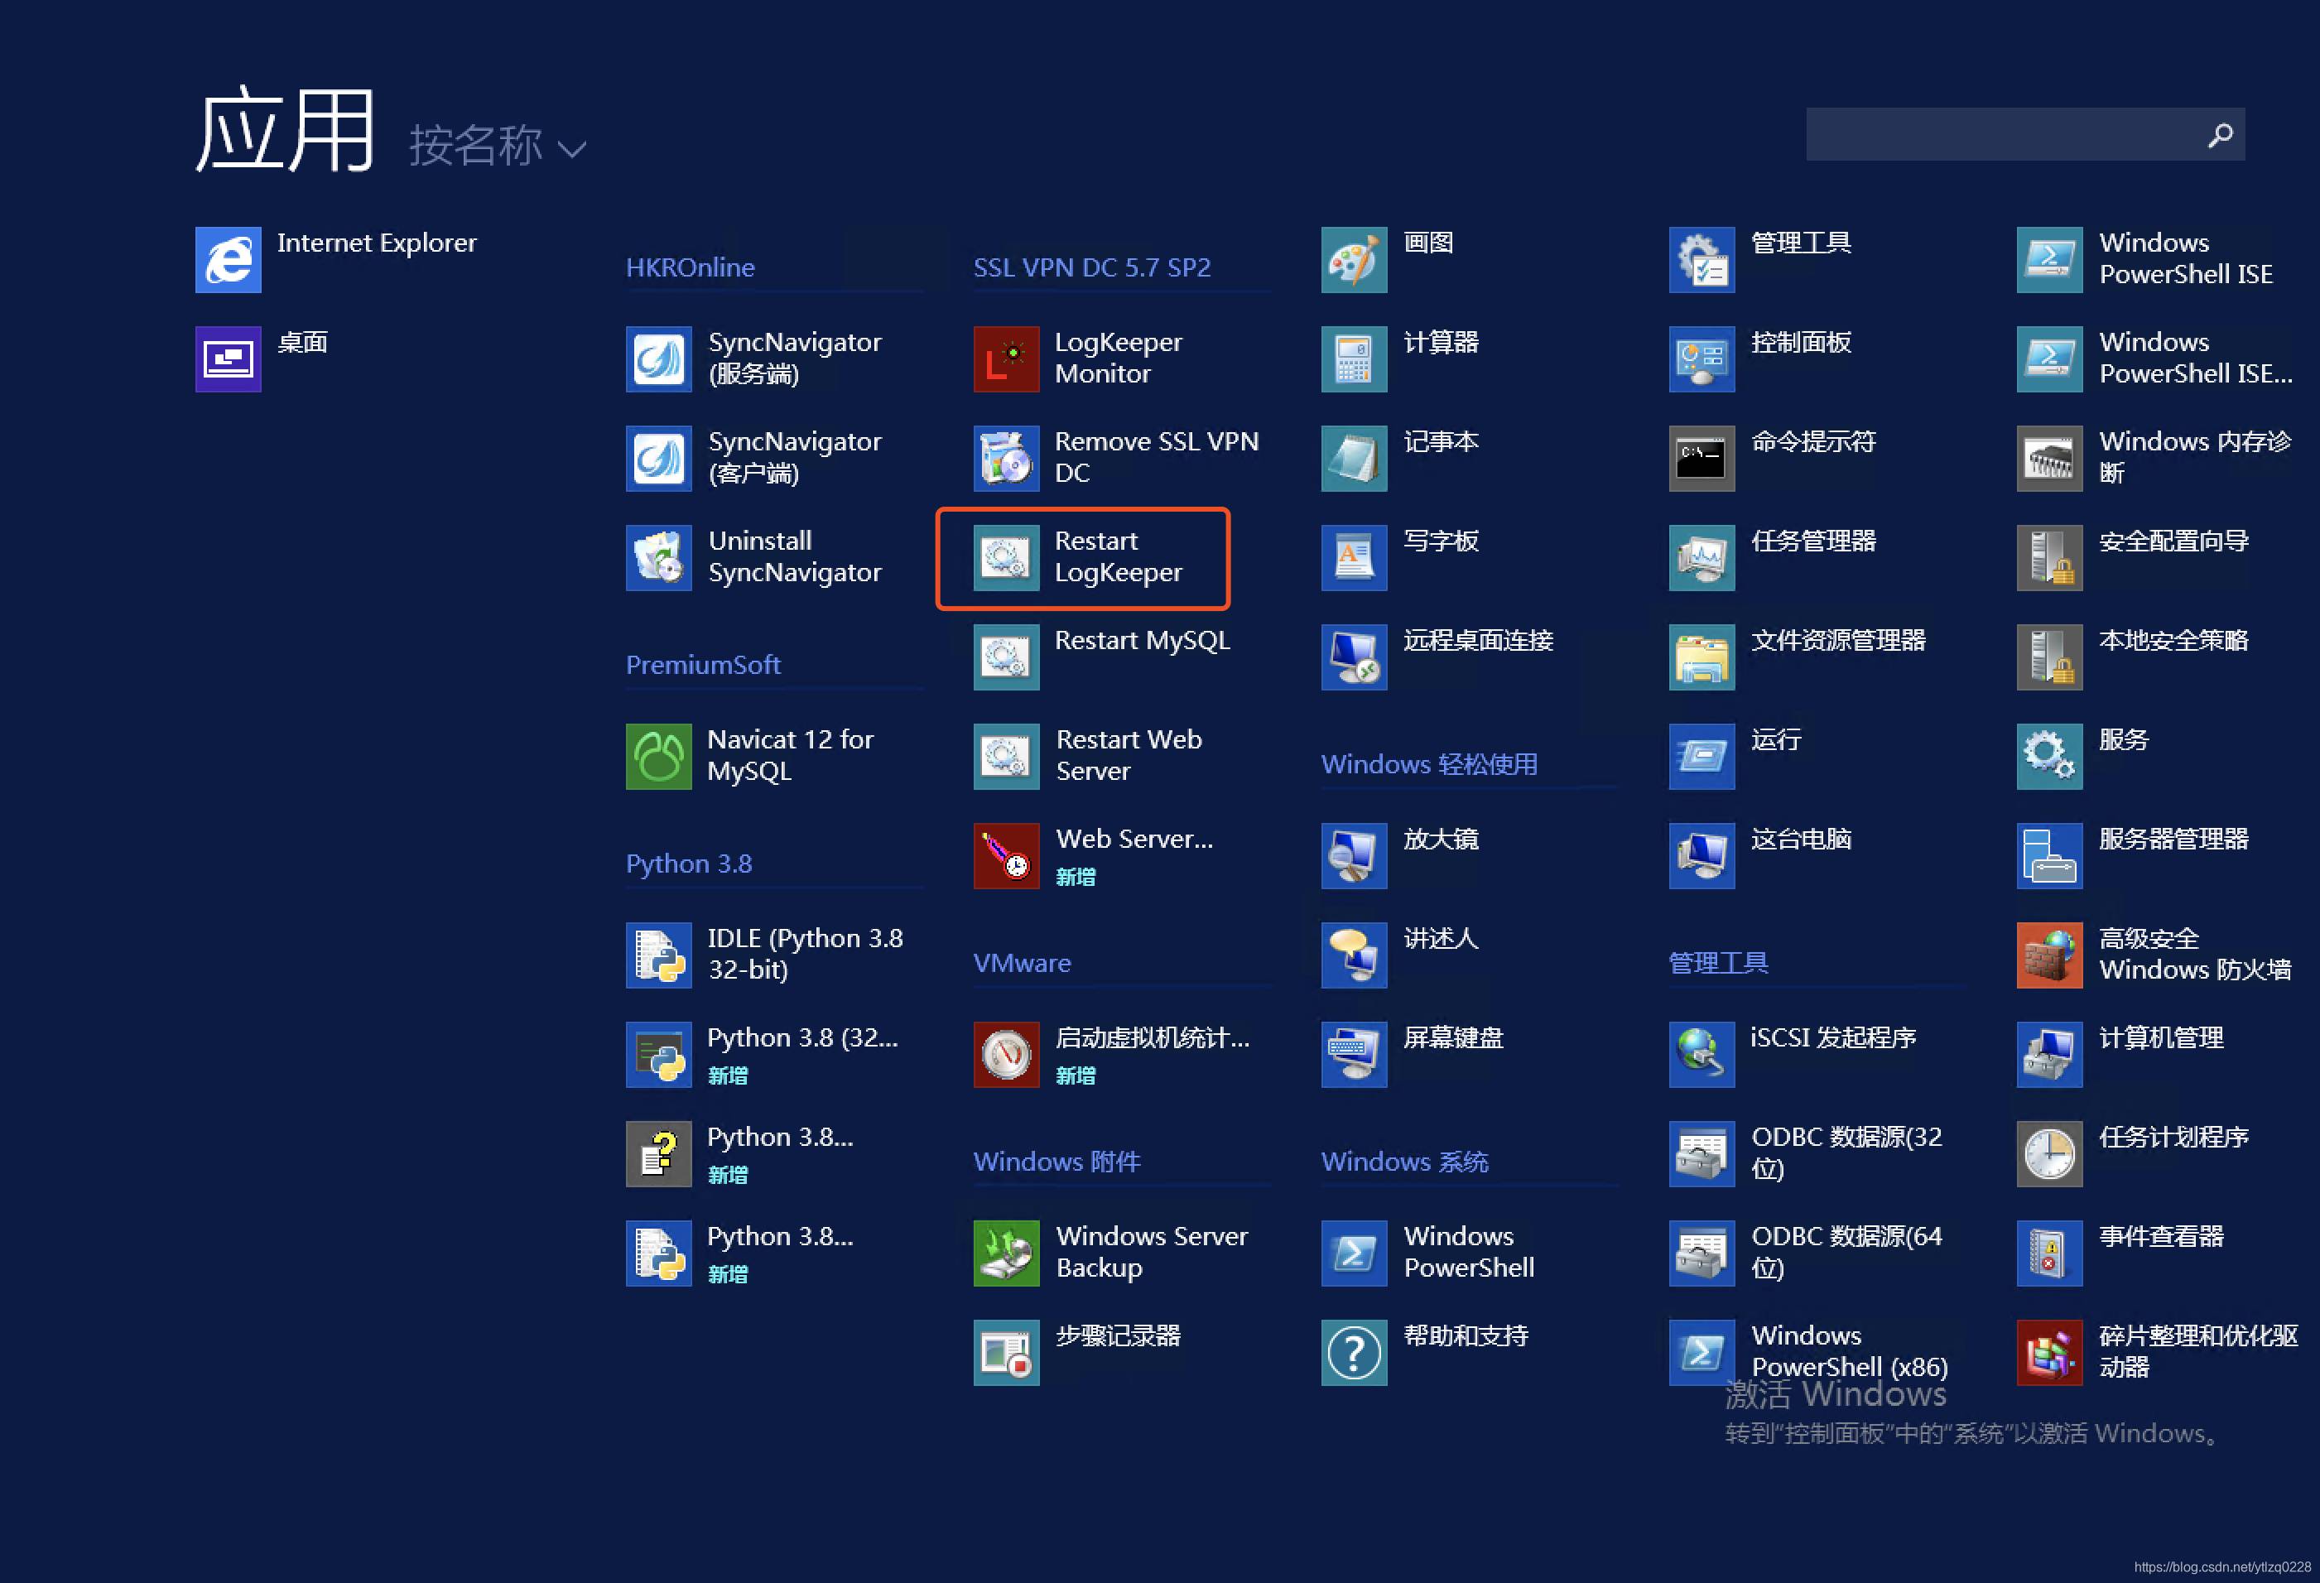The width and height of the screenshot is (2320, 1583).
Task: Open Python 3.8 (32... newly added app
Action: 659,1054
